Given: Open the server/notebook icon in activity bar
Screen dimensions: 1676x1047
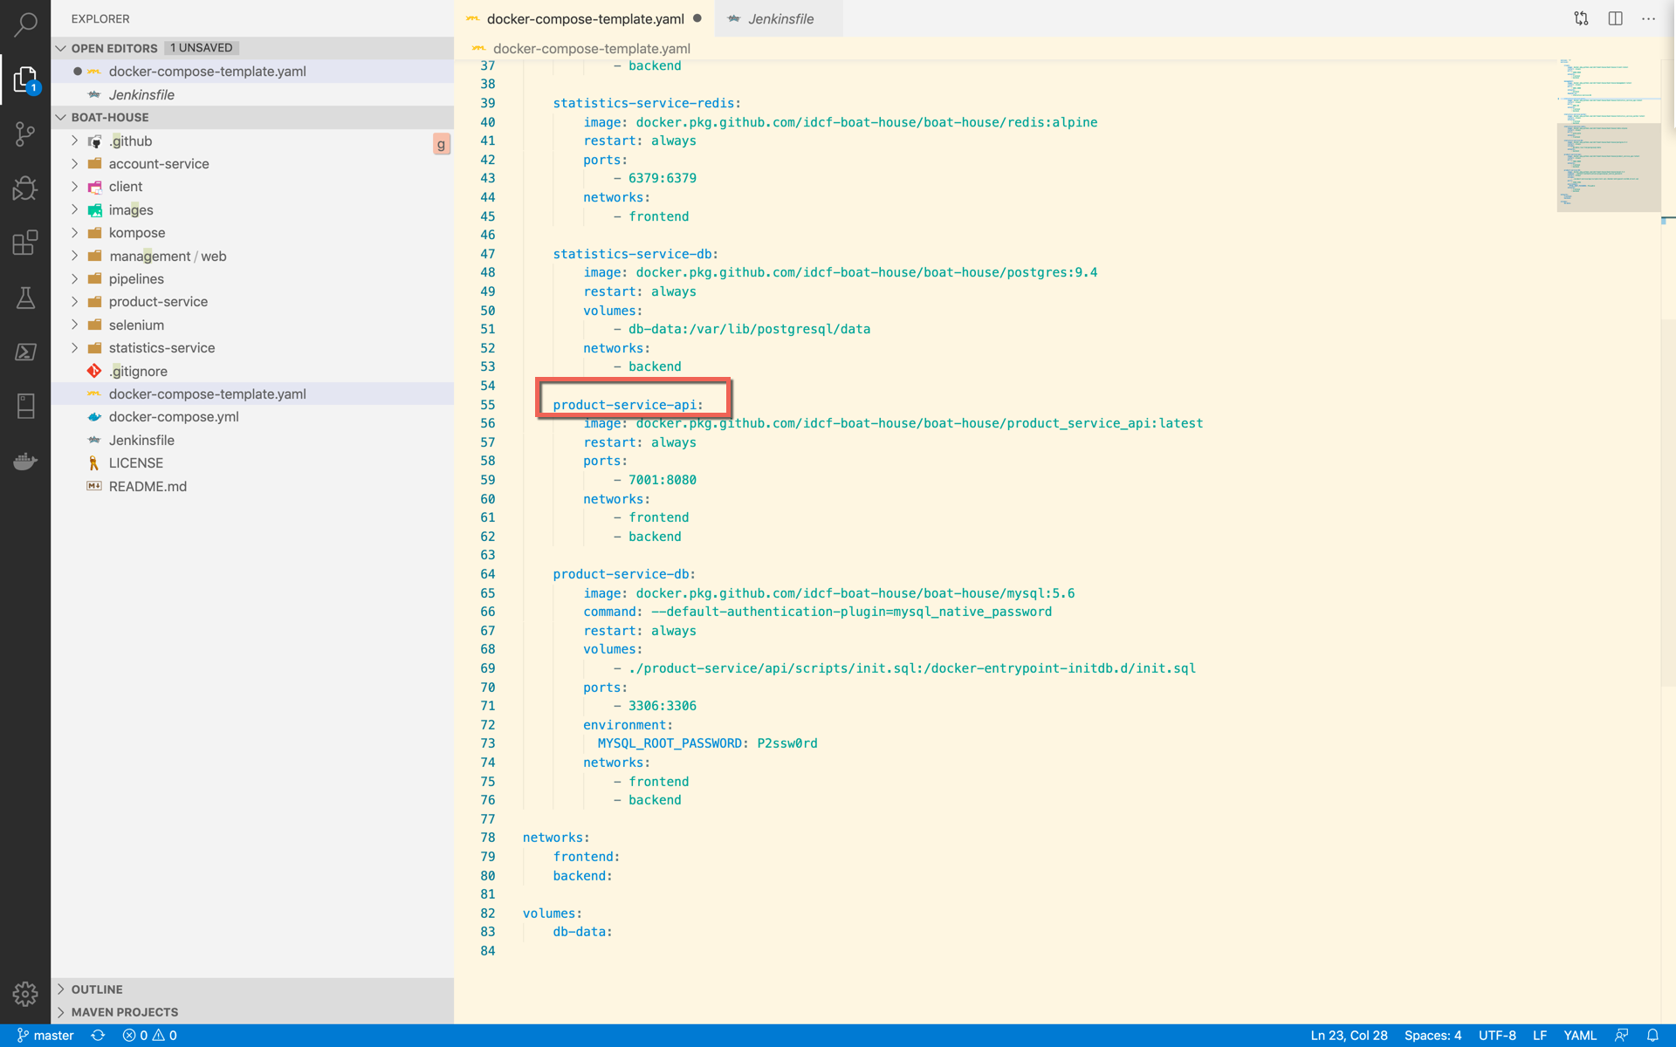Looking at the screenshot, I should (25, 406).
